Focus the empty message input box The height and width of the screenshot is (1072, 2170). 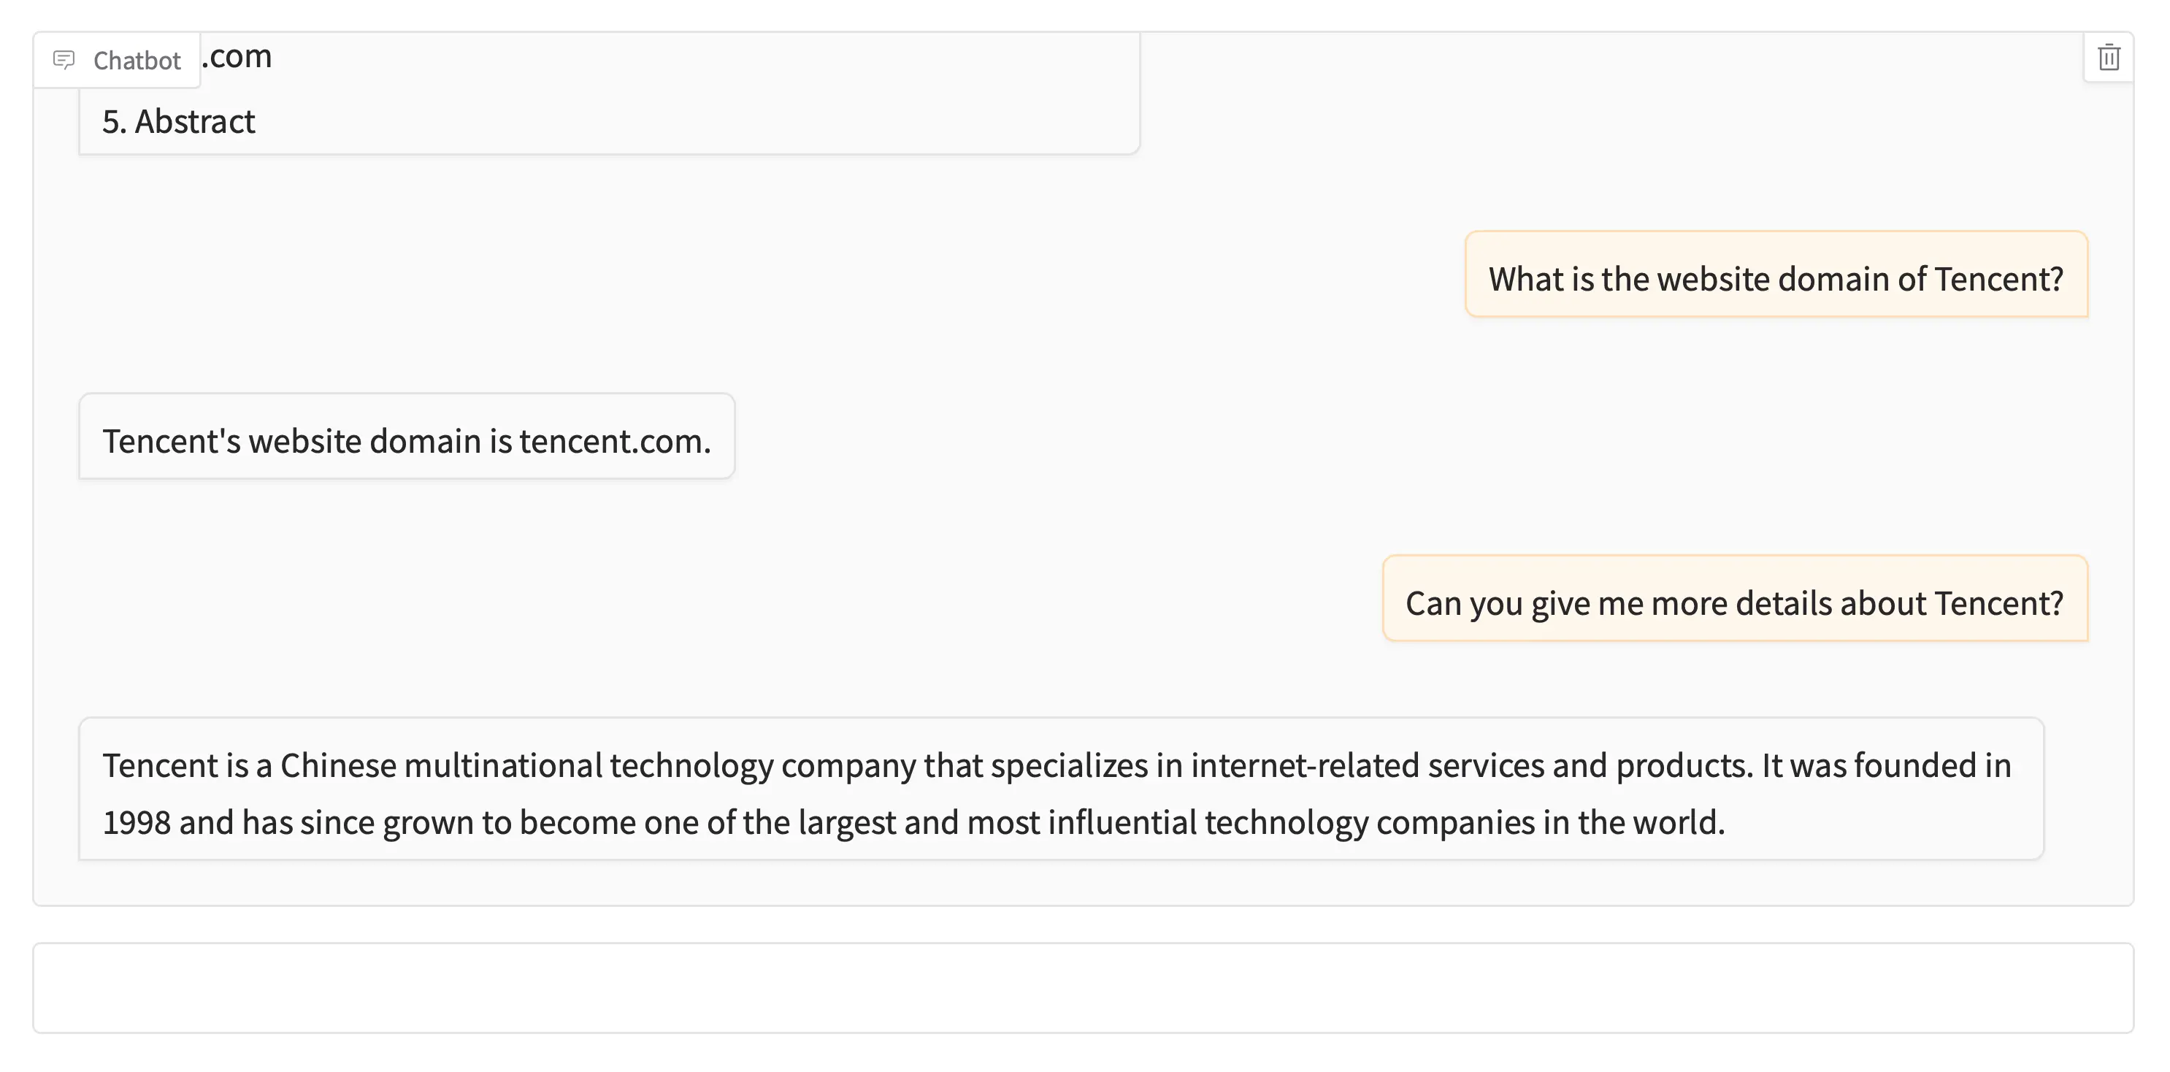(1083, 988)
